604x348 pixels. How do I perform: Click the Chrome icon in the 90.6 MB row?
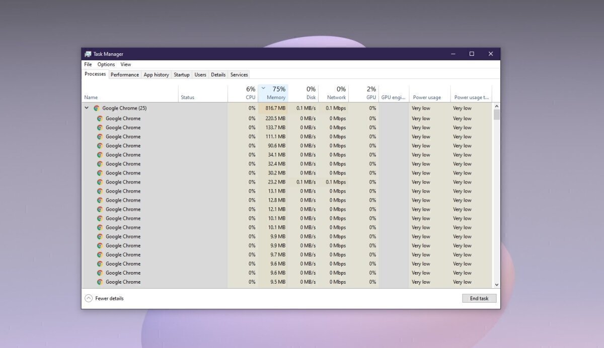click(x=100, y=146)
